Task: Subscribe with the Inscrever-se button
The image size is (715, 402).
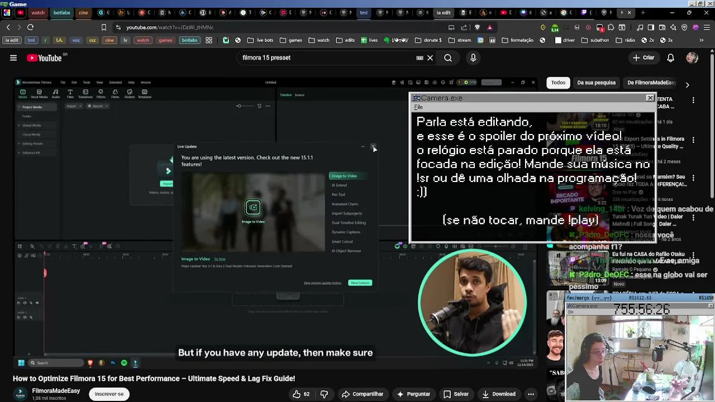Action: coord(109,394)
